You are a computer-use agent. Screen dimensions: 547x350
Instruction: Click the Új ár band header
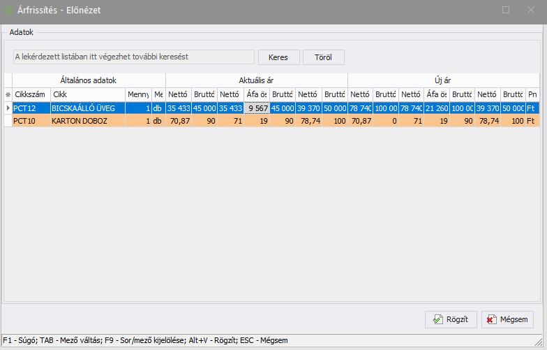click(443, 80)
